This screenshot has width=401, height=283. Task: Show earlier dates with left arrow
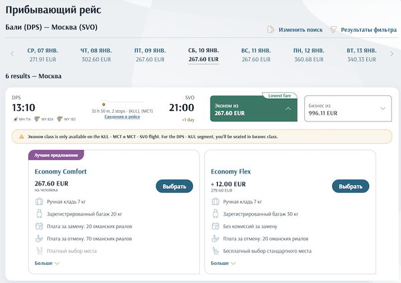click(11, 54)
